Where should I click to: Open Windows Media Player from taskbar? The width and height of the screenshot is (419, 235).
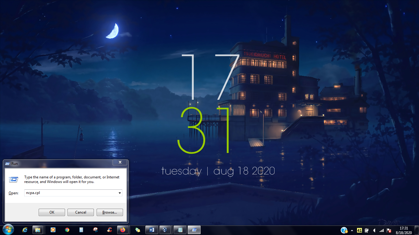53,230
